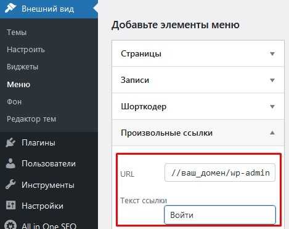Click the Записи section title

click(135, 80)
